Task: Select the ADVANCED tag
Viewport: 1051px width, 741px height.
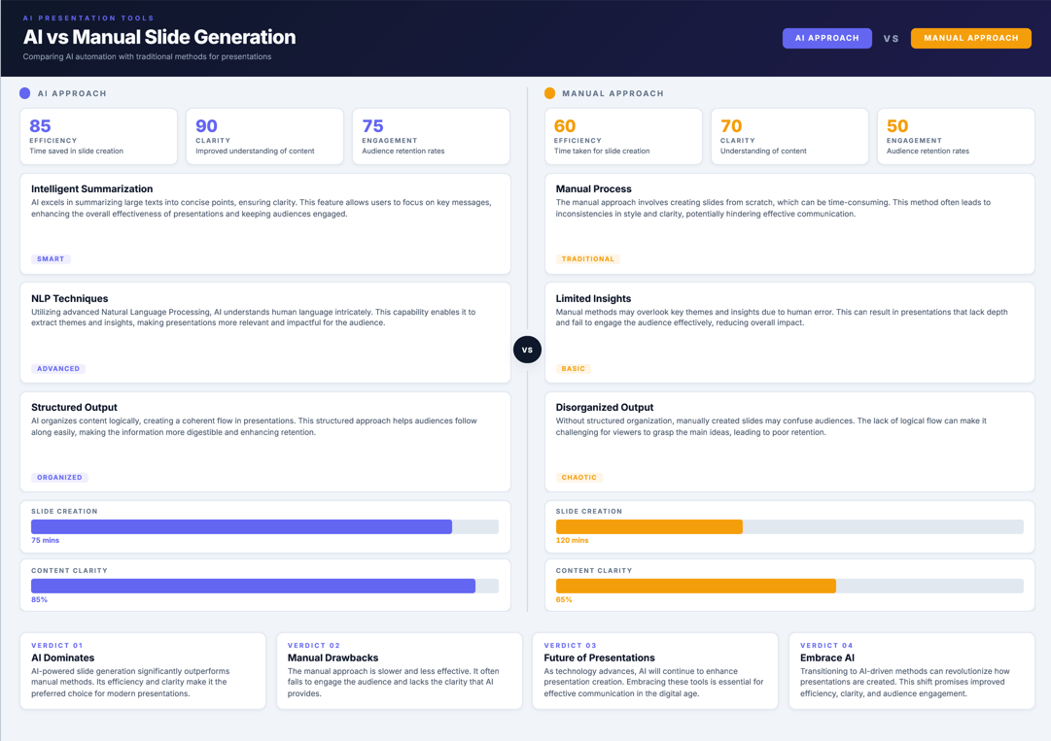Action: tap(58, 369)
